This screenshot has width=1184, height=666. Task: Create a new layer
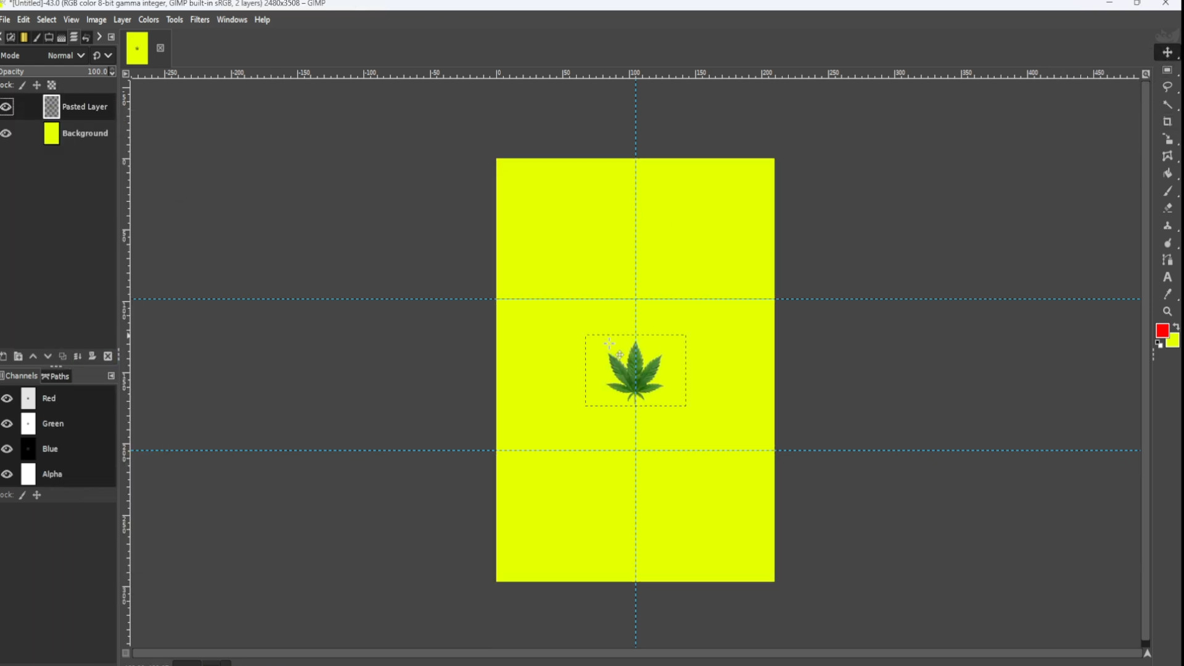(4, 356)
